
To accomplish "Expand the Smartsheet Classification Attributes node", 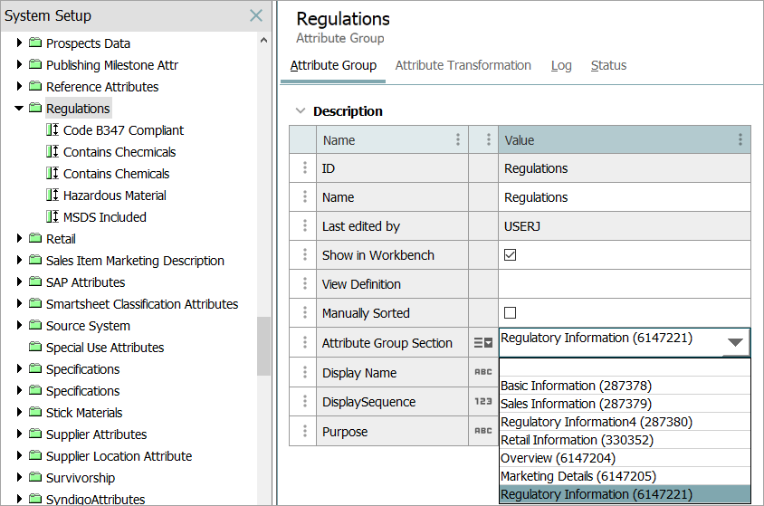I will coord(19,303).
